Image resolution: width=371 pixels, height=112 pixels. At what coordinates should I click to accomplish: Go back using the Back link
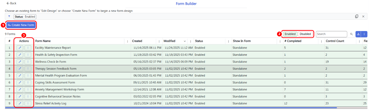point(11,3)
